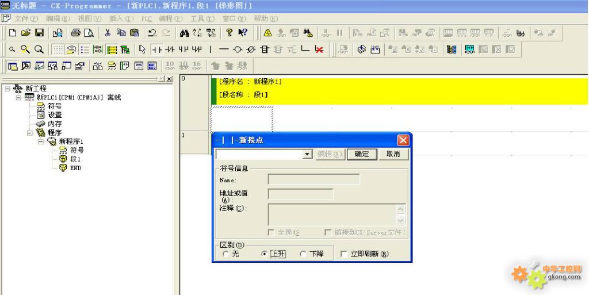
Task: Open Find with the binoculars icon
Action: (184, 33)
